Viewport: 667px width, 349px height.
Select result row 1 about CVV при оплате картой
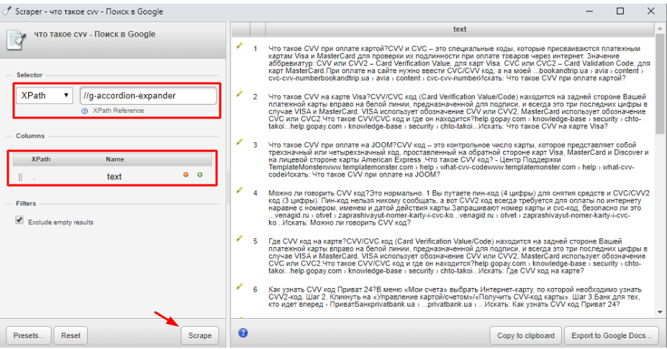[458, 63]
